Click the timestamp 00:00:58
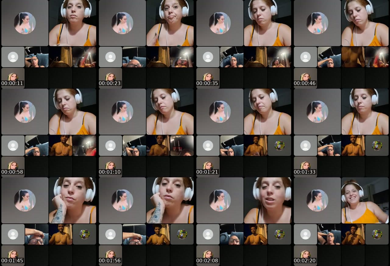 coord(12,172)
